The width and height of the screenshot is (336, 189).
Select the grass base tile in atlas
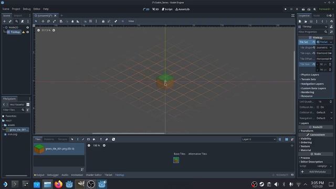[176, 160]
